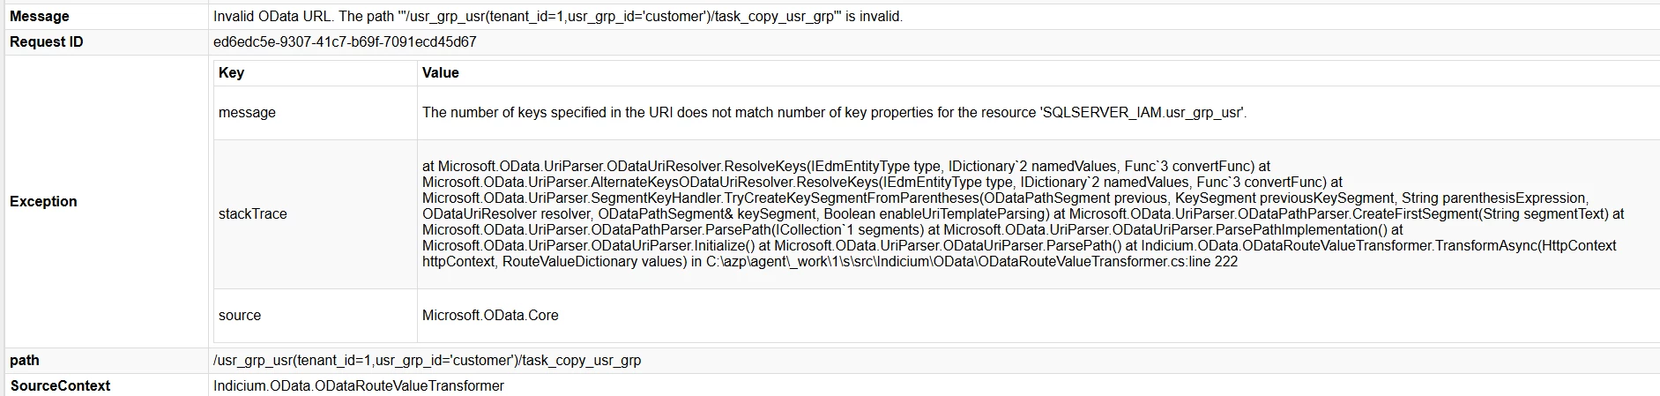Click the 'message' key cell
This screenshot has height=396, width=1660.
[x=247, y=113]
